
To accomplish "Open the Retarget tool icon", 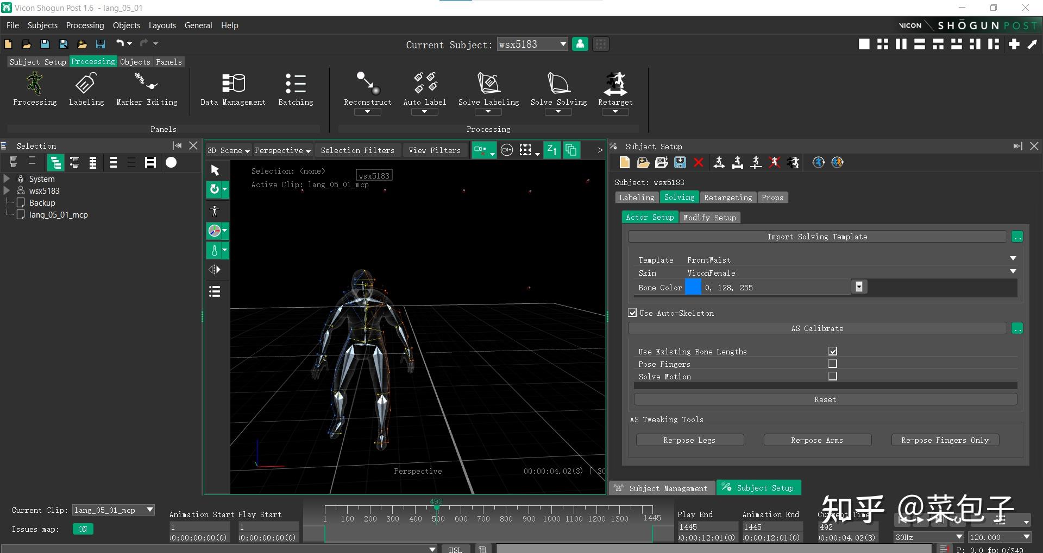I will point(615,84).
